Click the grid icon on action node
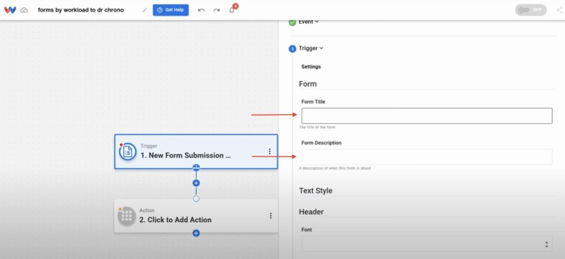The height and width of the screenshot is (259, 565). coord(126,216)
